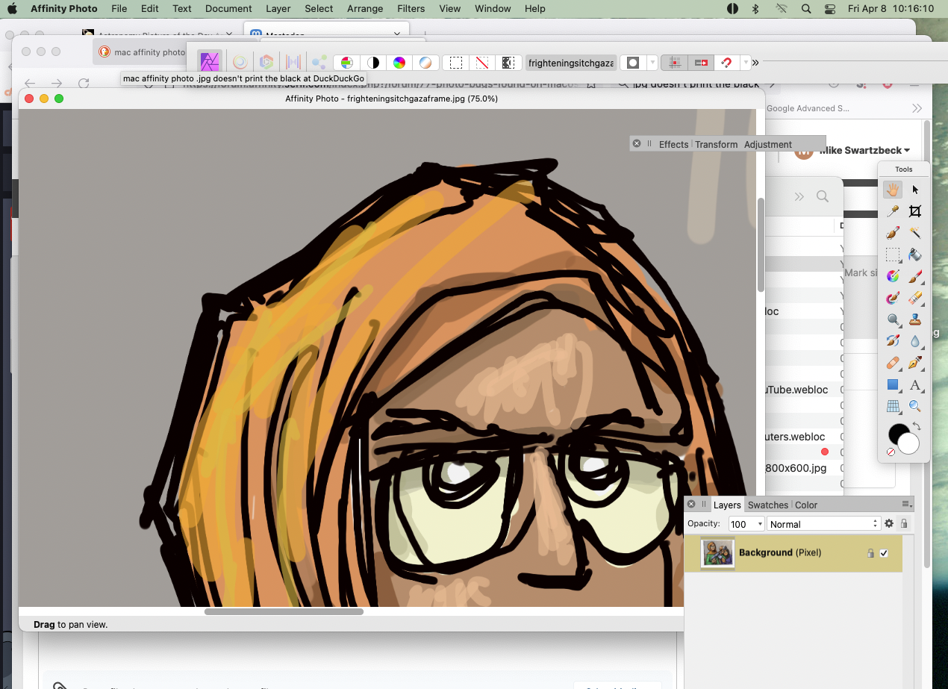Hide the Background layer via its checkbox
The width and height of the screenshot is (948, 689).
(884, 553)
